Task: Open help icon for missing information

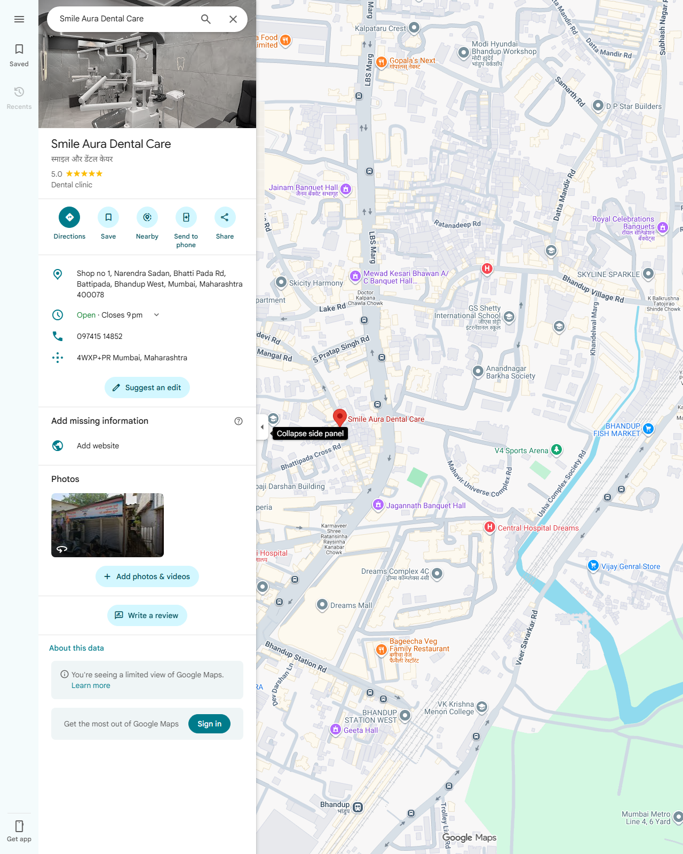Action: click(x=239, y=421)
